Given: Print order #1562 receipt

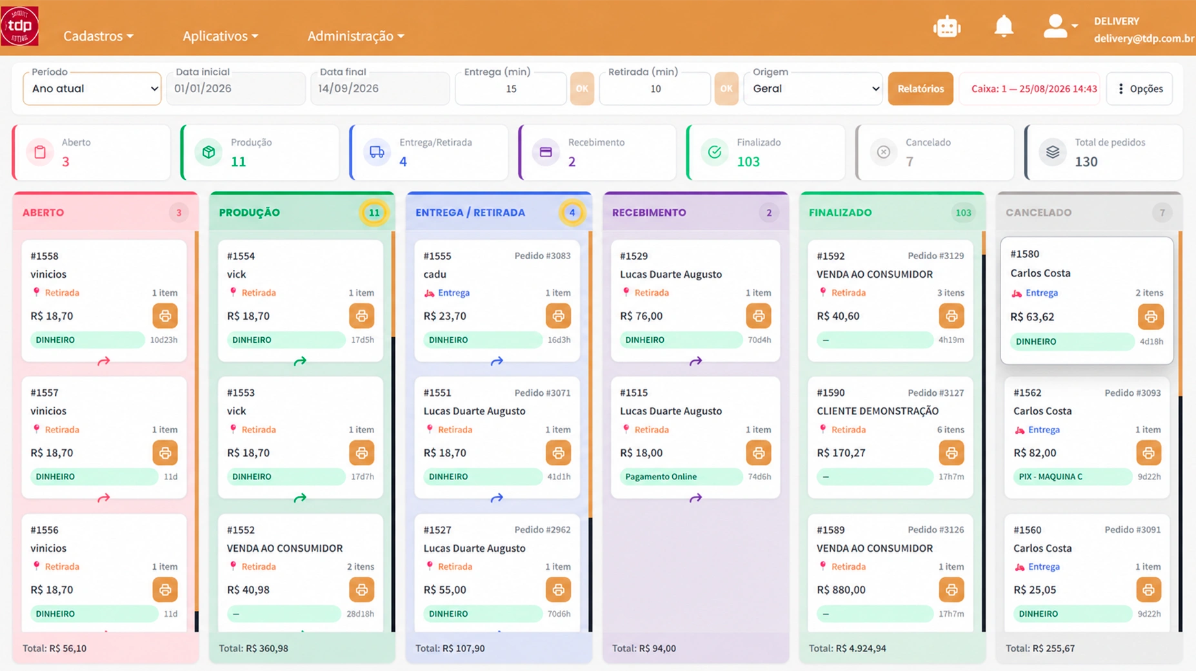Looking at the screenshot, I should (x=1148, y=453).
